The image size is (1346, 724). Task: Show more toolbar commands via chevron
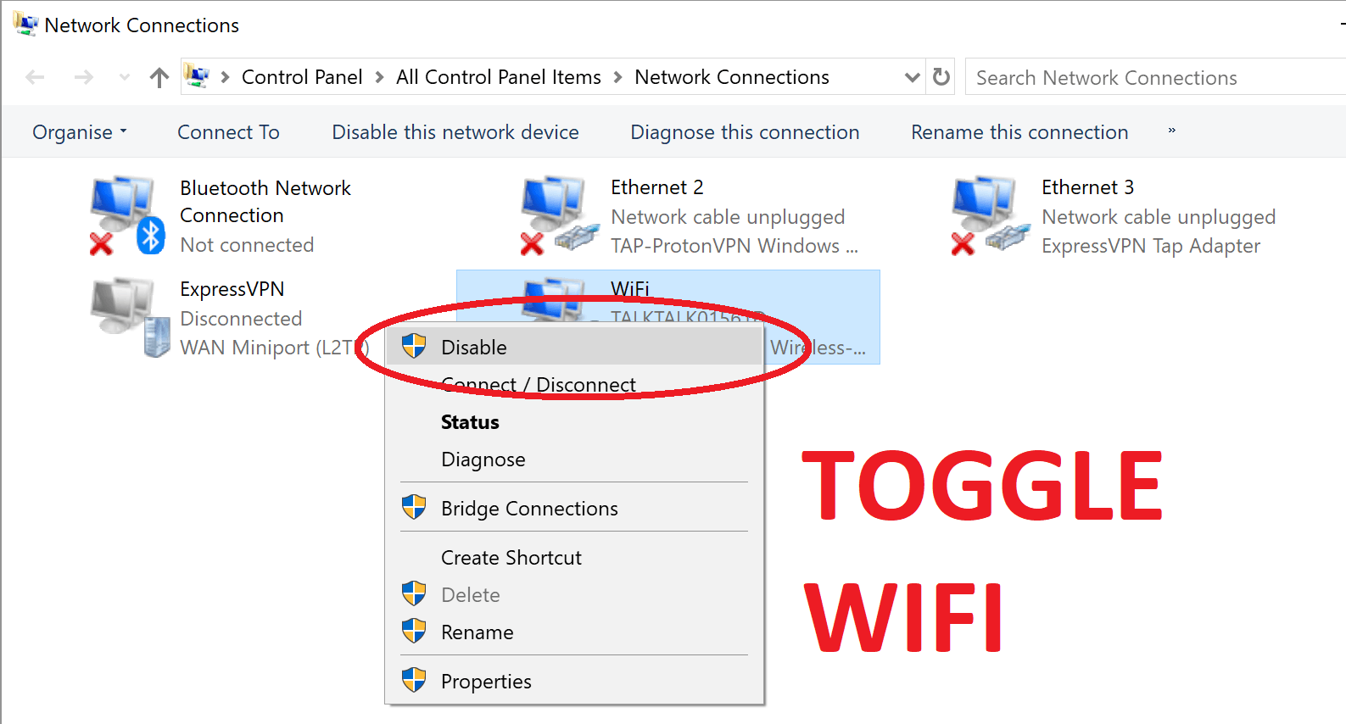point(1171,131)
